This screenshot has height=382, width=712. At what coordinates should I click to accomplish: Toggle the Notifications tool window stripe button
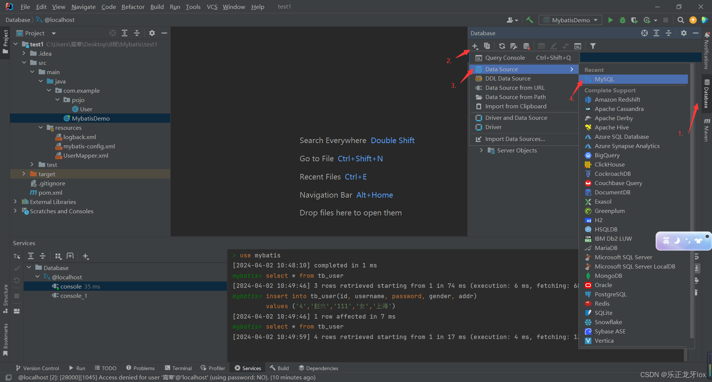point(707,51)
